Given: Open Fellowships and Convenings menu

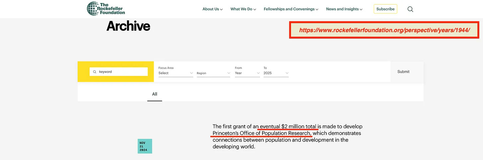Looking at the screenshot, I should 291,9.
